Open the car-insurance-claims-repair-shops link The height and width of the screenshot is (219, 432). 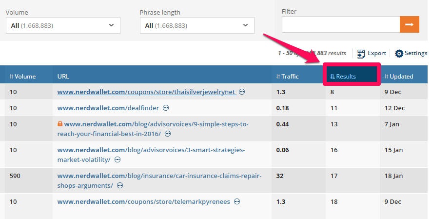(x=159, y=180)
